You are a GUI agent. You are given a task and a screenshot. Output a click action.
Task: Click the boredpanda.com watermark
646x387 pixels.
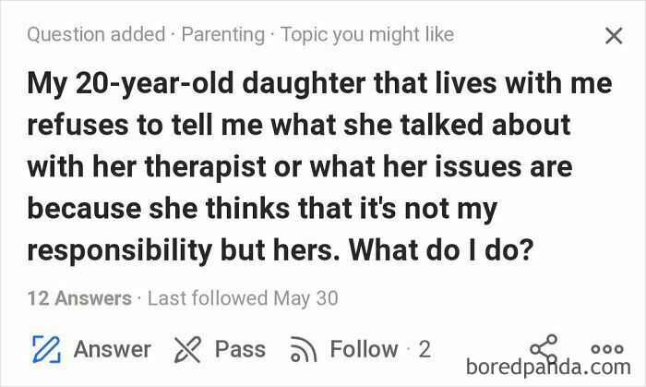tap(548, 367)
